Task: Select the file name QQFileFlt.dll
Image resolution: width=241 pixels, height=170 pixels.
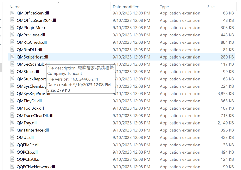Action: coord(28,145)
